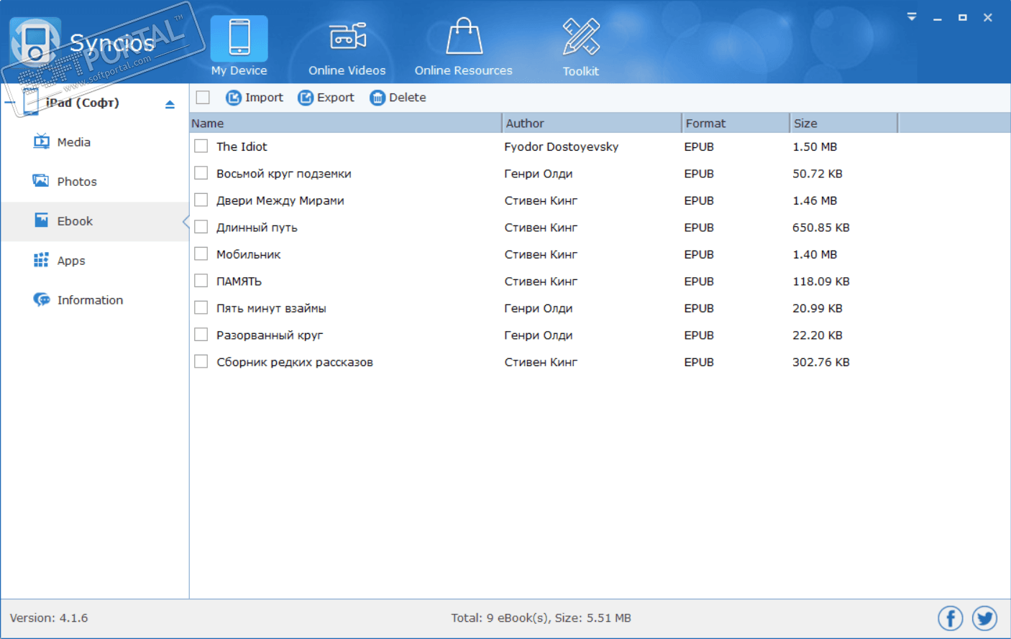Select the title Восьмой круг подземки

[x=284, y=174]
